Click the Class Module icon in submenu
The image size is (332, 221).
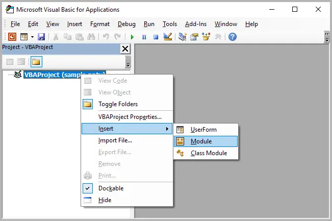[180, 153]
